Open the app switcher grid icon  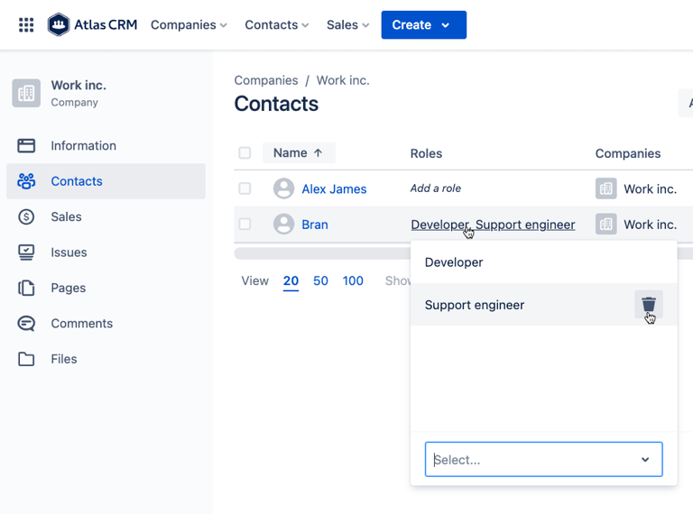26,25
